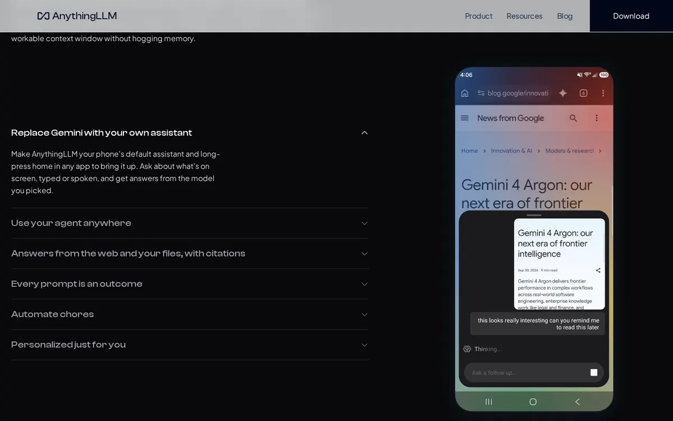Tap the 4:06 clock in the phone status bar

pyautogui.click(x=466, y=75)
